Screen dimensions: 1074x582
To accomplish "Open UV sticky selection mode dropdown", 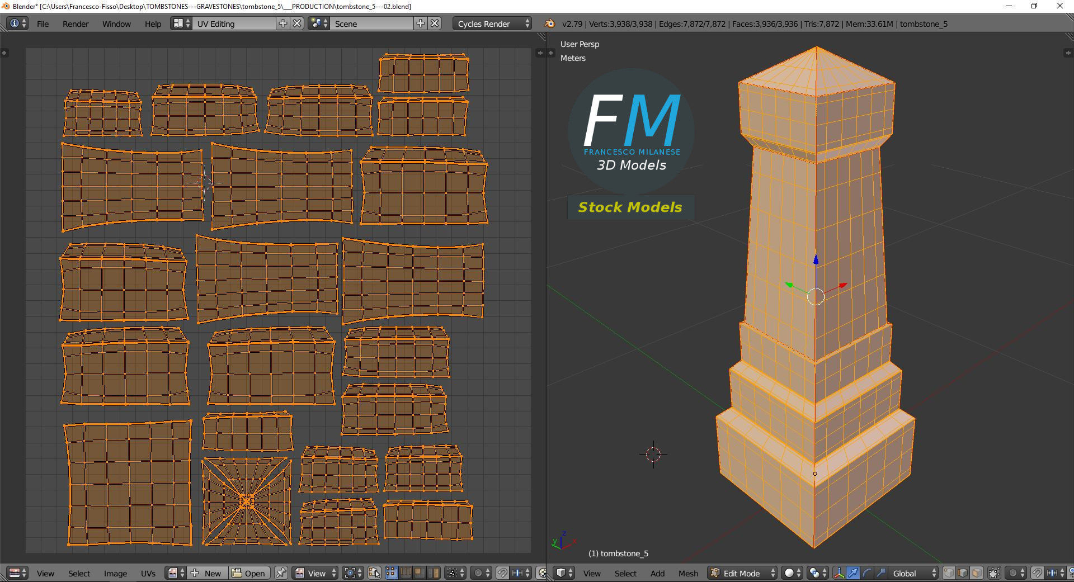I will (x=455, y=573).
